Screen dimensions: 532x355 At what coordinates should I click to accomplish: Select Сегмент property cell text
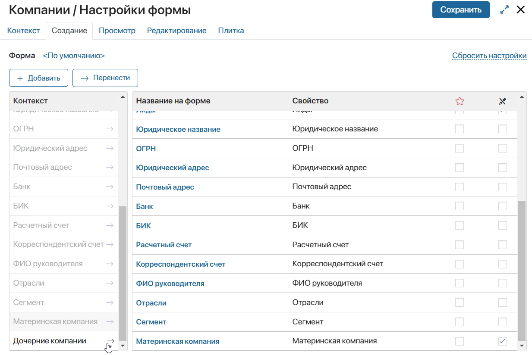pos(308,322)
